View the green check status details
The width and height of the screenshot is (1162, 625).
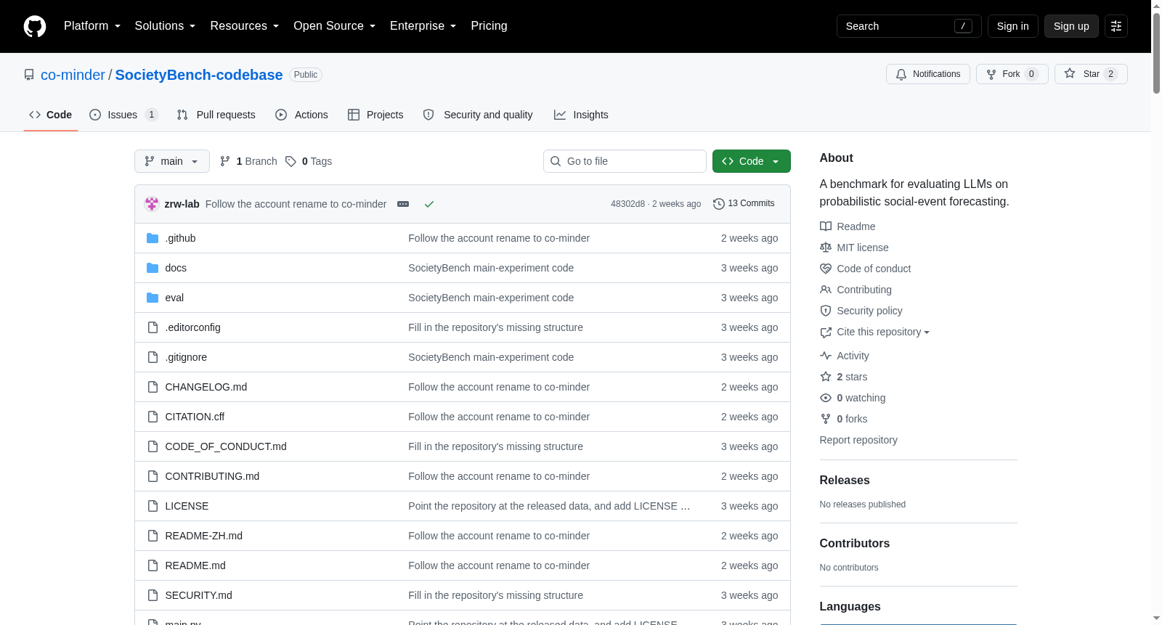click(429, 204)
